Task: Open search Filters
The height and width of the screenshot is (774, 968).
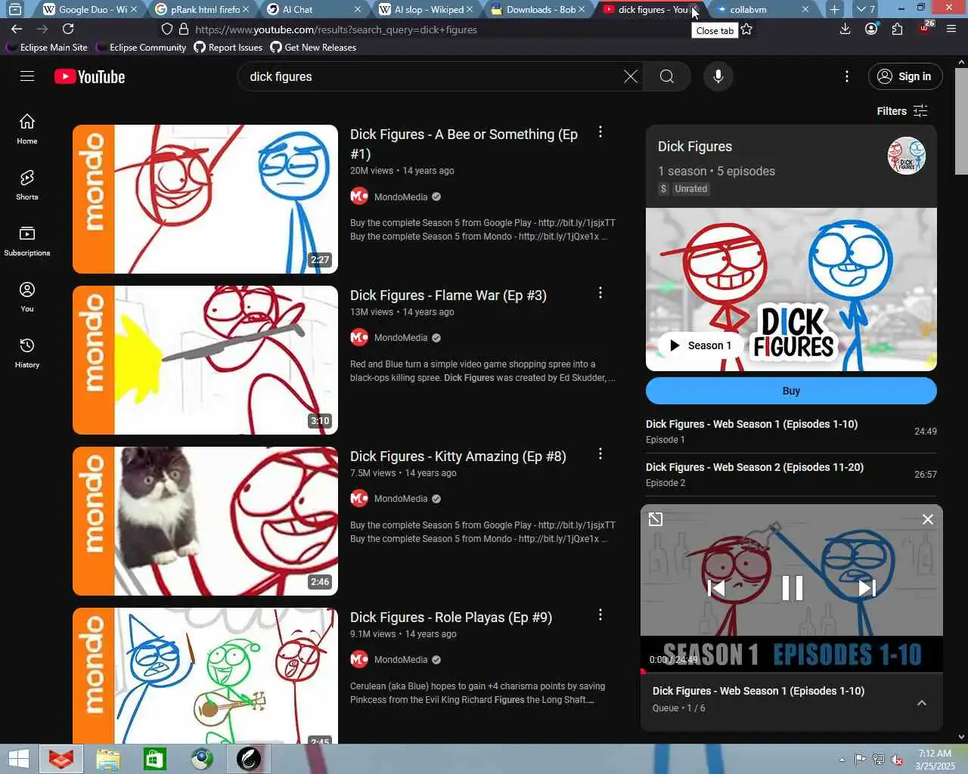Action: point(902,111)
